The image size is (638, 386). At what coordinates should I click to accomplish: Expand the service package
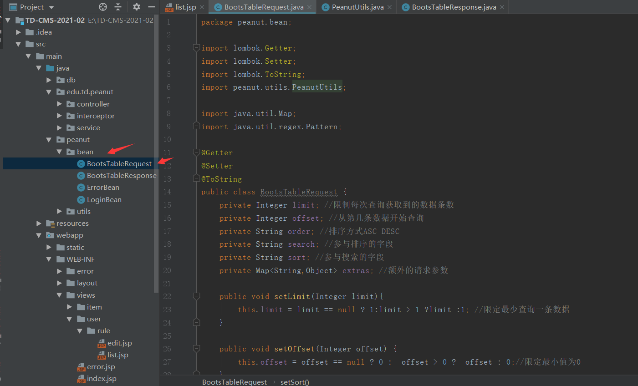coord(59,128)
